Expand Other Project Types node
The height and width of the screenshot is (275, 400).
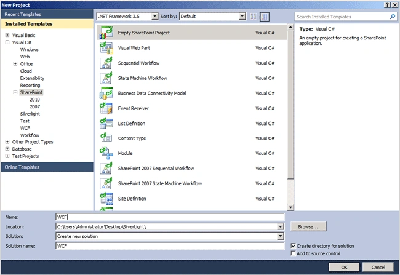pyautogui.click(x=7, y=142)
